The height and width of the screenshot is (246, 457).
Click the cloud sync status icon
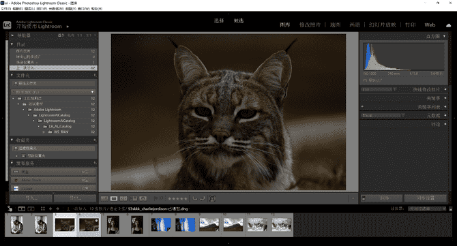[x=449, y=25]
